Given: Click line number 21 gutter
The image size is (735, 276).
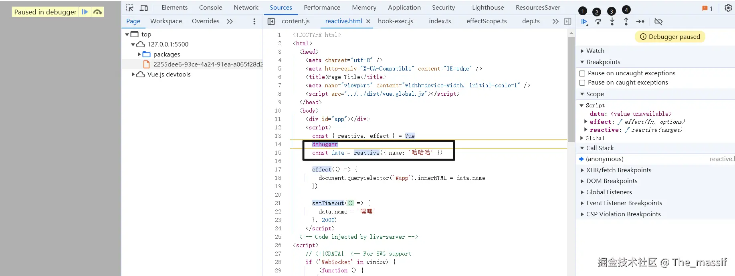Looking at the screenshot, I should click(278, 203).
